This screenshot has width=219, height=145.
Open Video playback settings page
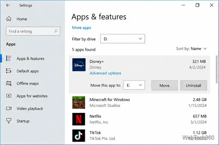pyautogui.click(x=30, y=109)
